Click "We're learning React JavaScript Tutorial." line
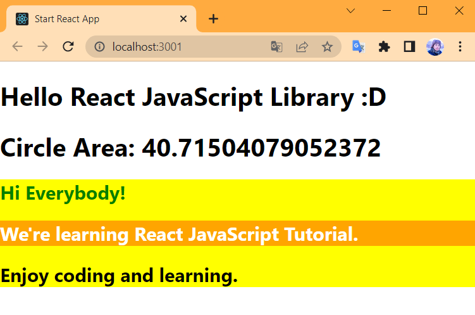Viewport: 475px width, 315px height. [180, 235]
